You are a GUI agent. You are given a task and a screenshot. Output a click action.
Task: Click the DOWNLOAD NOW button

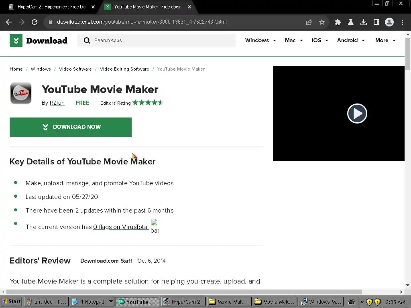pyautogui.click(x=71, y=127)
